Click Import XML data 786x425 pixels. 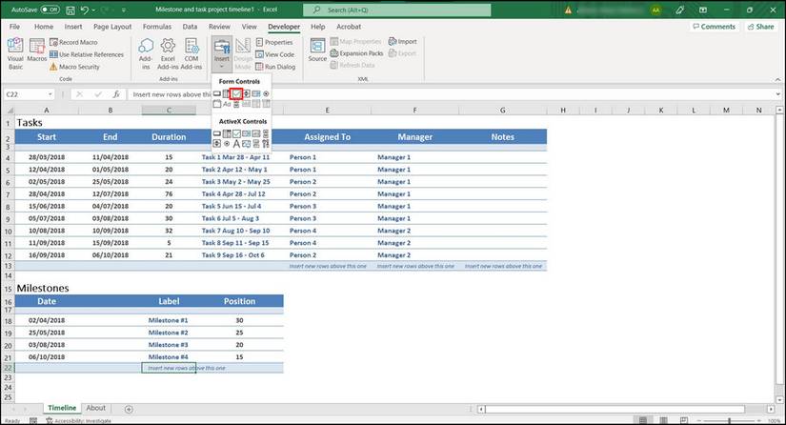402,42
